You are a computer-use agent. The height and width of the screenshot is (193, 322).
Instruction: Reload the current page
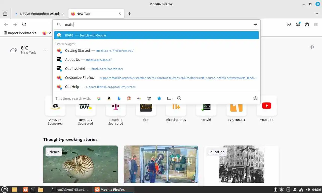(24, 24)
